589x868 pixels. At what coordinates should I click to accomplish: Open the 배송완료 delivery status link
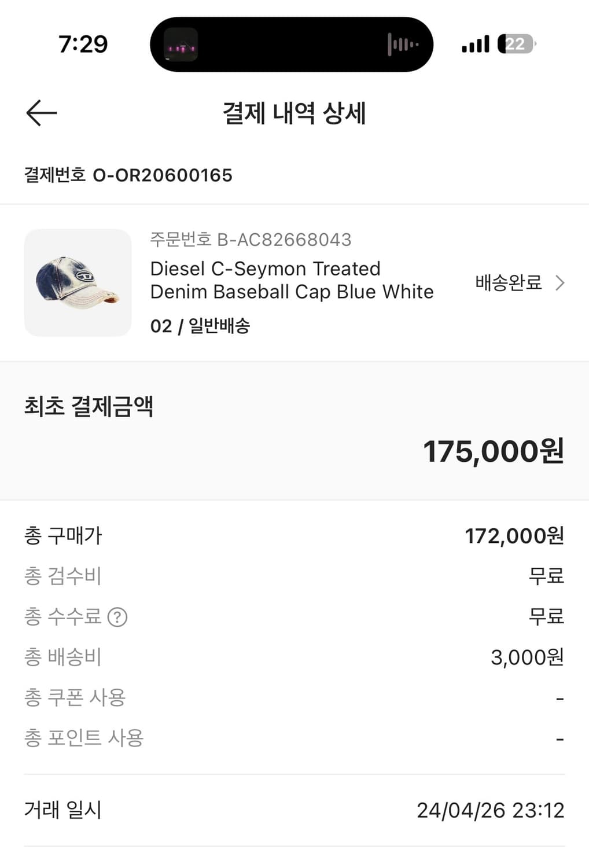(508, 283)
